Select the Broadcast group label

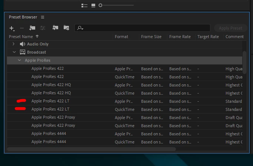(36, 52)
